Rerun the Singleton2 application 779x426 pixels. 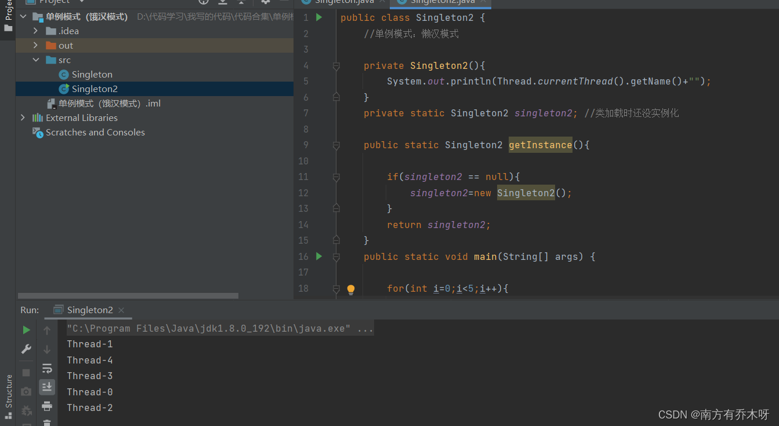pyautogui.click(x=26, y=329)
